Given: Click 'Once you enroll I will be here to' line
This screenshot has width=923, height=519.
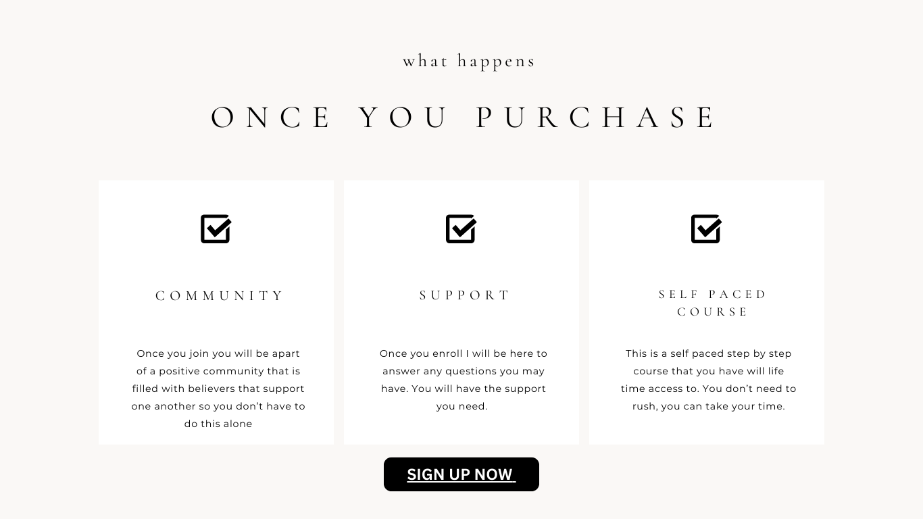Looking at the screenshot, I should click(x=464, y=353).
